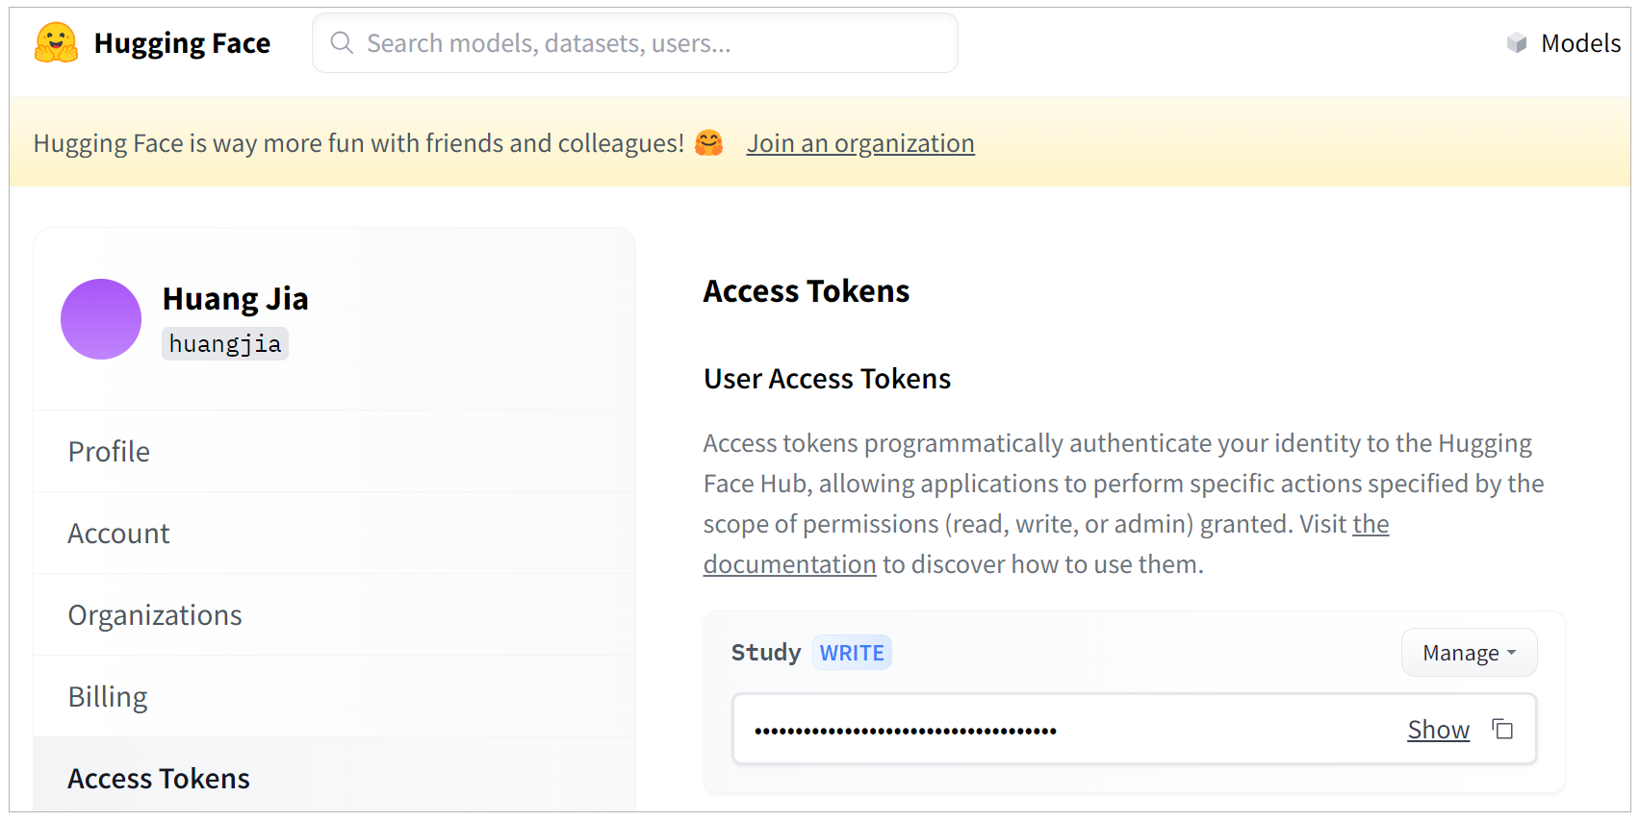
Task: Click the hugging emoji in the banner
Action: (709, 143)
